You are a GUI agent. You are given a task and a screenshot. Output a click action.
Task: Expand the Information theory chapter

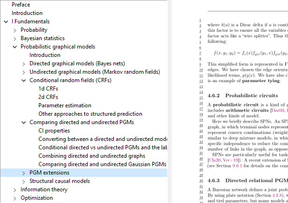[x=15, y=190]
